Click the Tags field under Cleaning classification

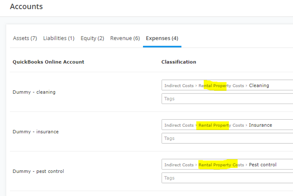click(x=227, y=99)
